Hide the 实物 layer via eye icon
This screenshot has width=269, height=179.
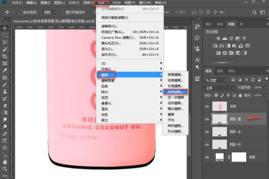(x=207, y=106)
